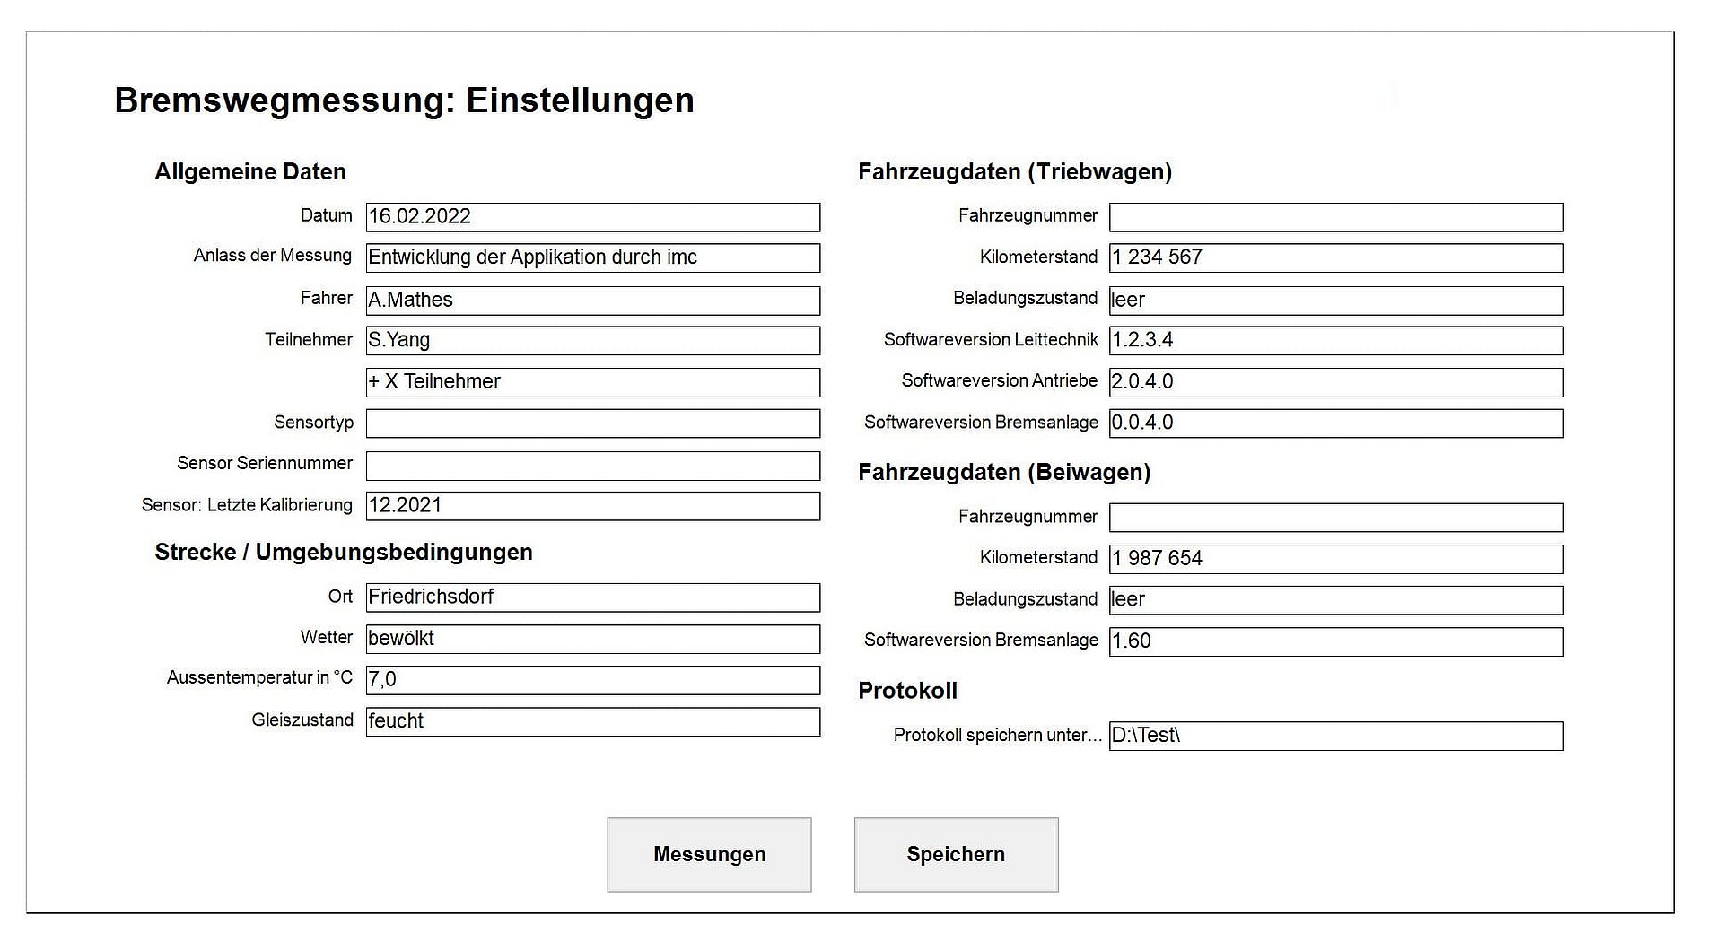Click the Softwareversion Leittechnik field
The width and height of the screenshot is (1723, 942).
(x=1336, y=340)
